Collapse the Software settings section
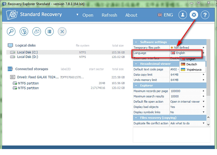This screenshot has width=217, height=155. 136,42
